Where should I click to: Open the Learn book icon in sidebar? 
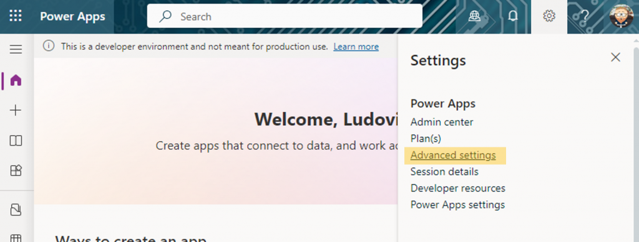[16, 141]
